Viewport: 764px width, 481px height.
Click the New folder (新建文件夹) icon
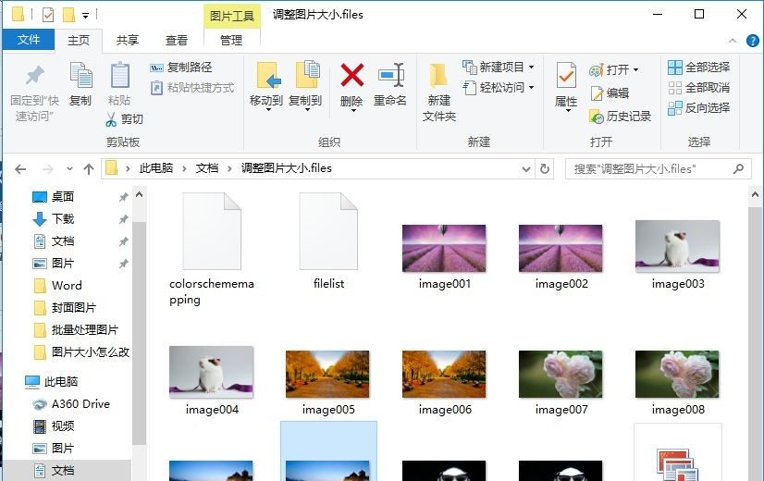point(438,77)
